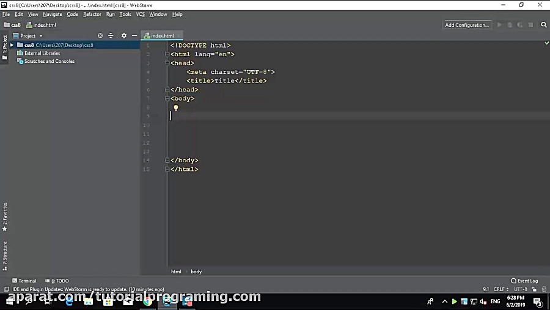Open the VCS menu
This screenshot has height=310, width=550.
pyautogui.click(x=140, y=15)
